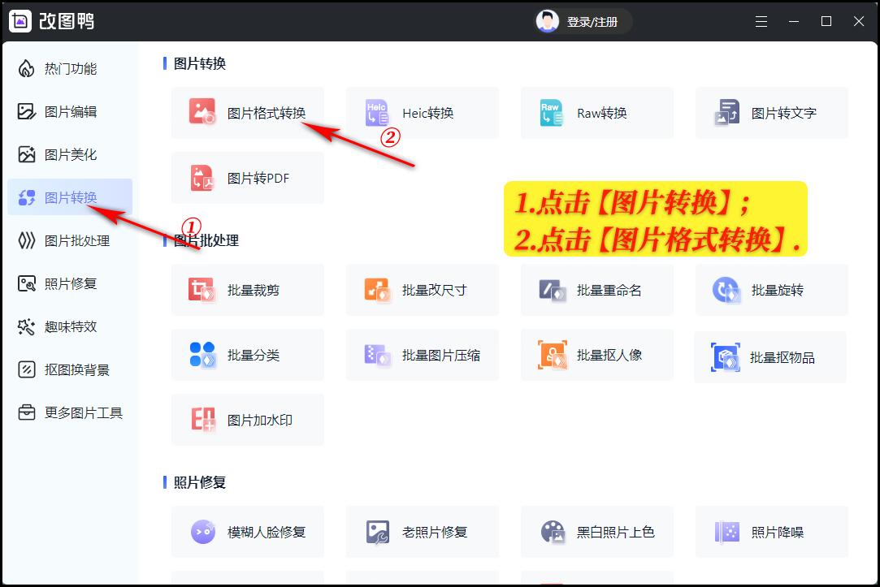The image size is (880, 587).
Task: Close the 改图鸭 window
Action: coord(859,21)
